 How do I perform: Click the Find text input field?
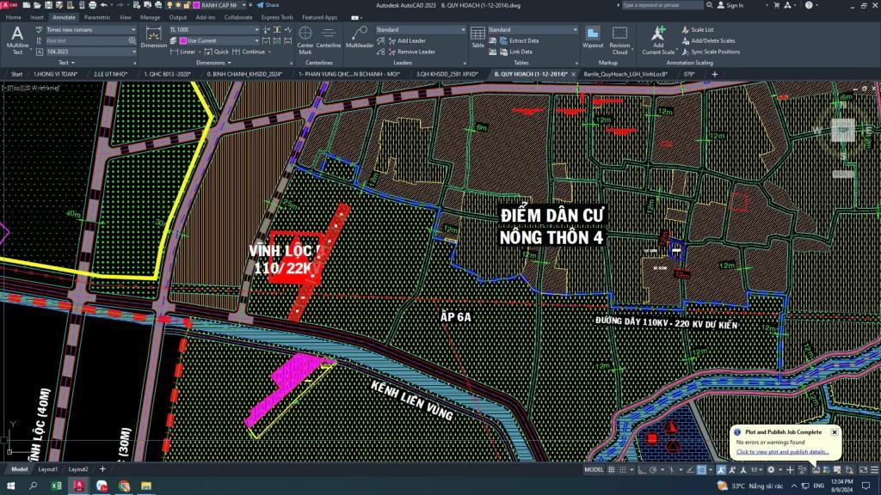pos(86,40)
